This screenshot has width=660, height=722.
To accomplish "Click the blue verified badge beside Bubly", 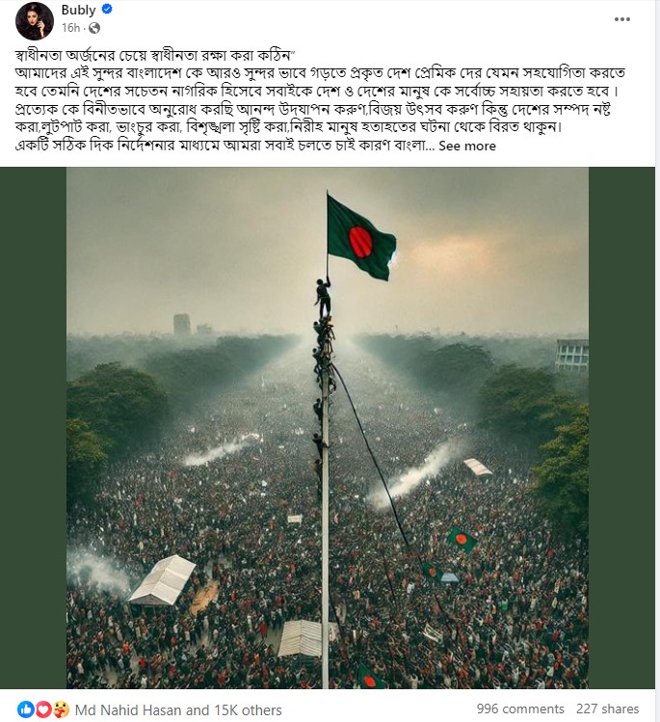I will coord(107,10).
